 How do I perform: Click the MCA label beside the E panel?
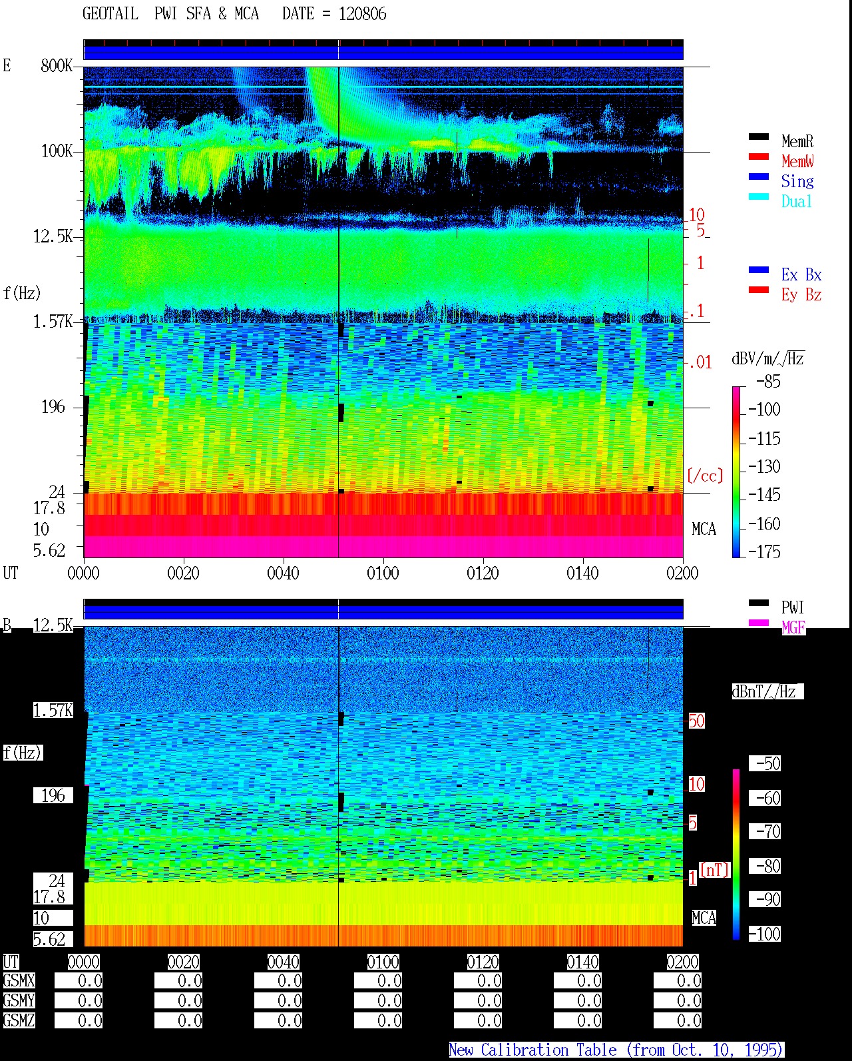(x=704, y=529)
